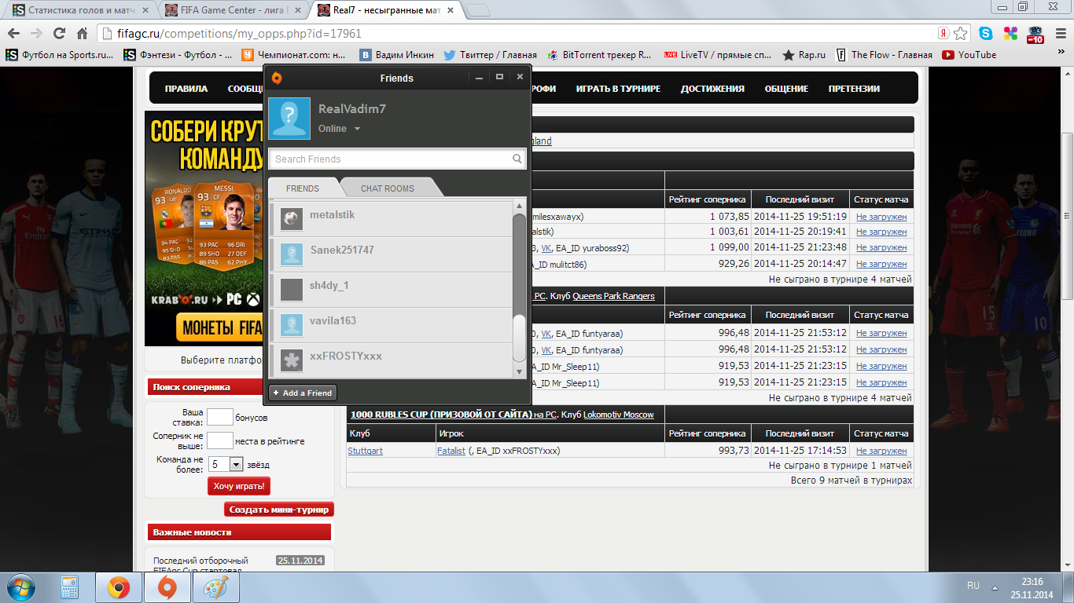Open VK link next to yuraboss92
Viewport: 1074px width, 603px height.
(546, 248)
